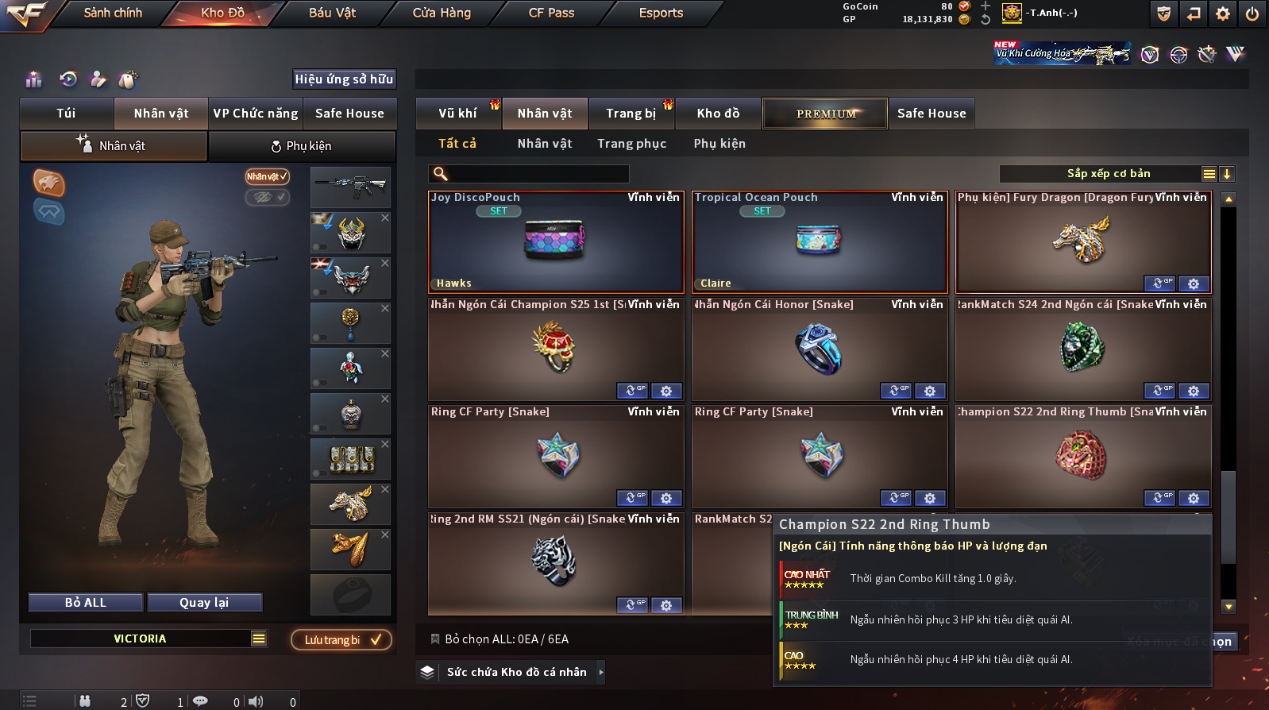Open settings gear in top right
This screenshot has height=710, width=1269.
[x=1223, y=13]
